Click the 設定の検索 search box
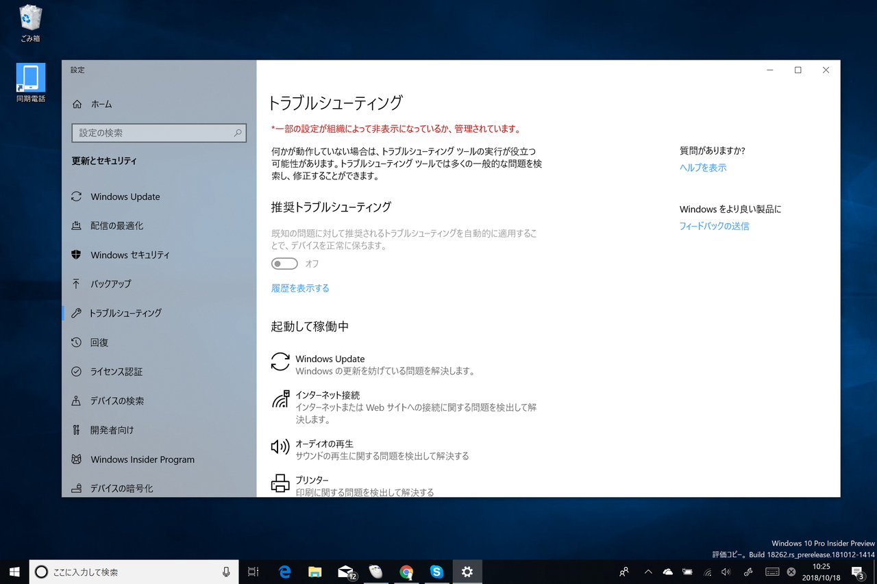Image resolution: width=877 pixels, height=584 pixels. [159, 133]
